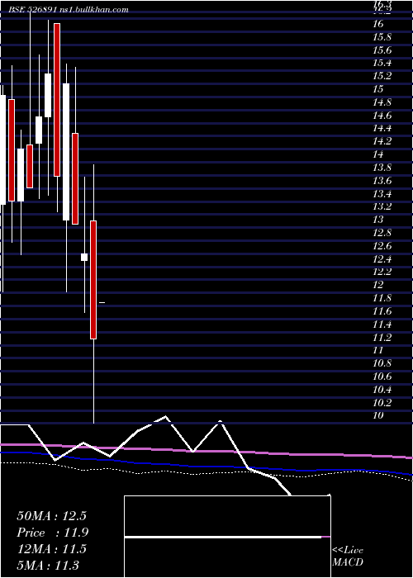Click the white MACD signal line in box
Image resolution: width=413 pixels, height=578 pixels.
point(223,537)
